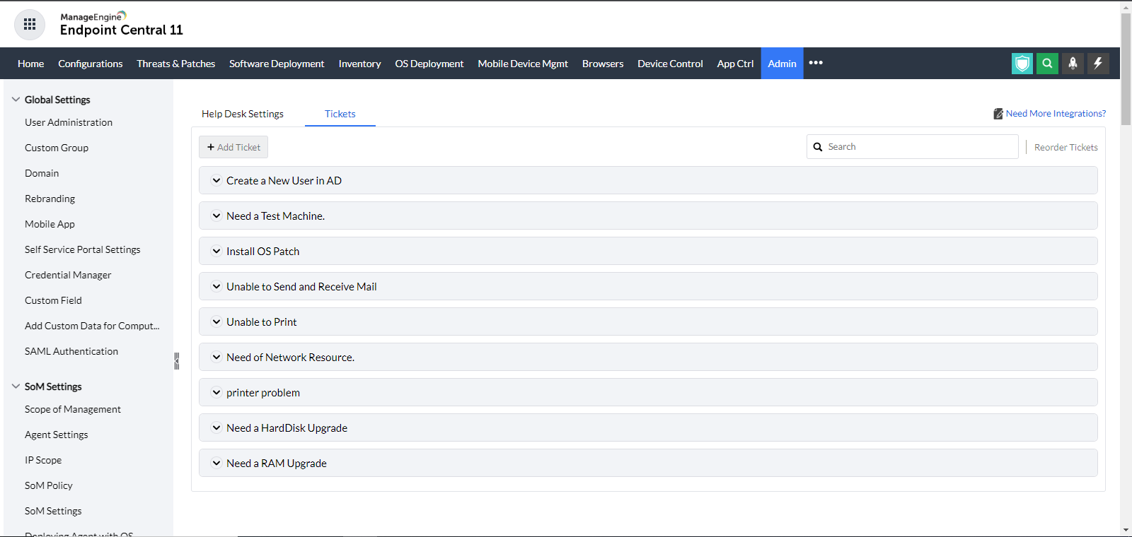This screenshot has width=1132, height=537.
Task: Collapse the Global Settings section
Action: click(x=16, y=100)
